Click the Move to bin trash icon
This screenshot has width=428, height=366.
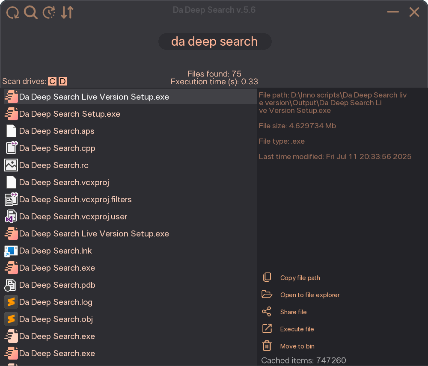pyautogui.click(x=267, y=346)
